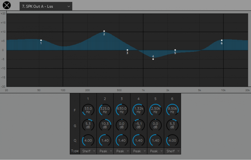This screenshot has height=160, width=251.
Task: Click band 3 gain knob 0.0 dB
Action: coord(122,125)
